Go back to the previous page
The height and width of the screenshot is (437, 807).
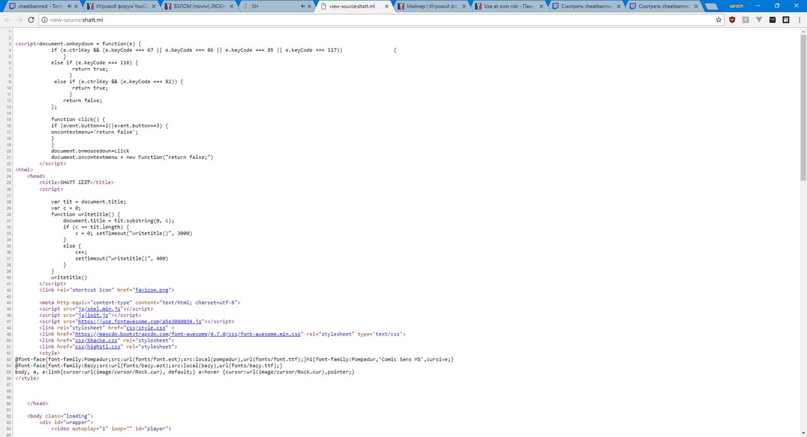tap(8, 20)
